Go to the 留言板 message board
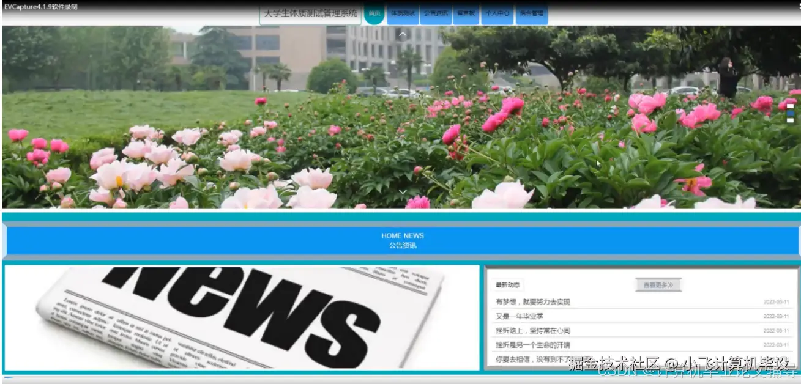The image size is (801, 384). coord(466,13)
